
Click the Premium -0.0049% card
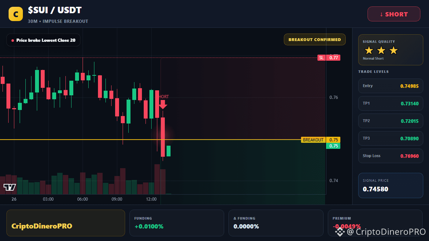click(x=375, y=223)
